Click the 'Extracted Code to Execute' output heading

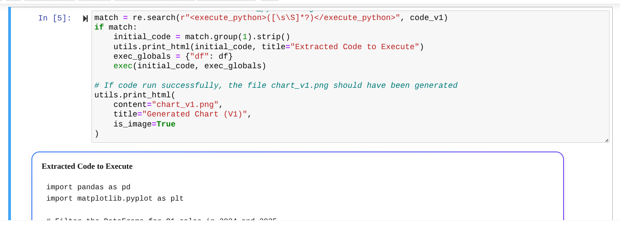(x=87, y=166)
